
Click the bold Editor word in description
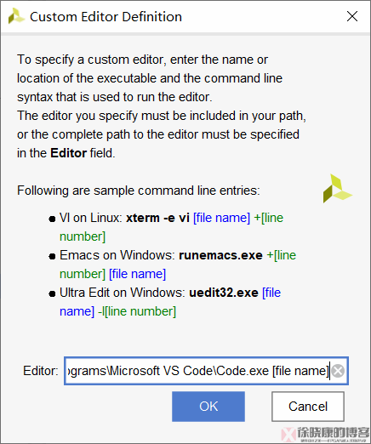click(x=68, y=153)
